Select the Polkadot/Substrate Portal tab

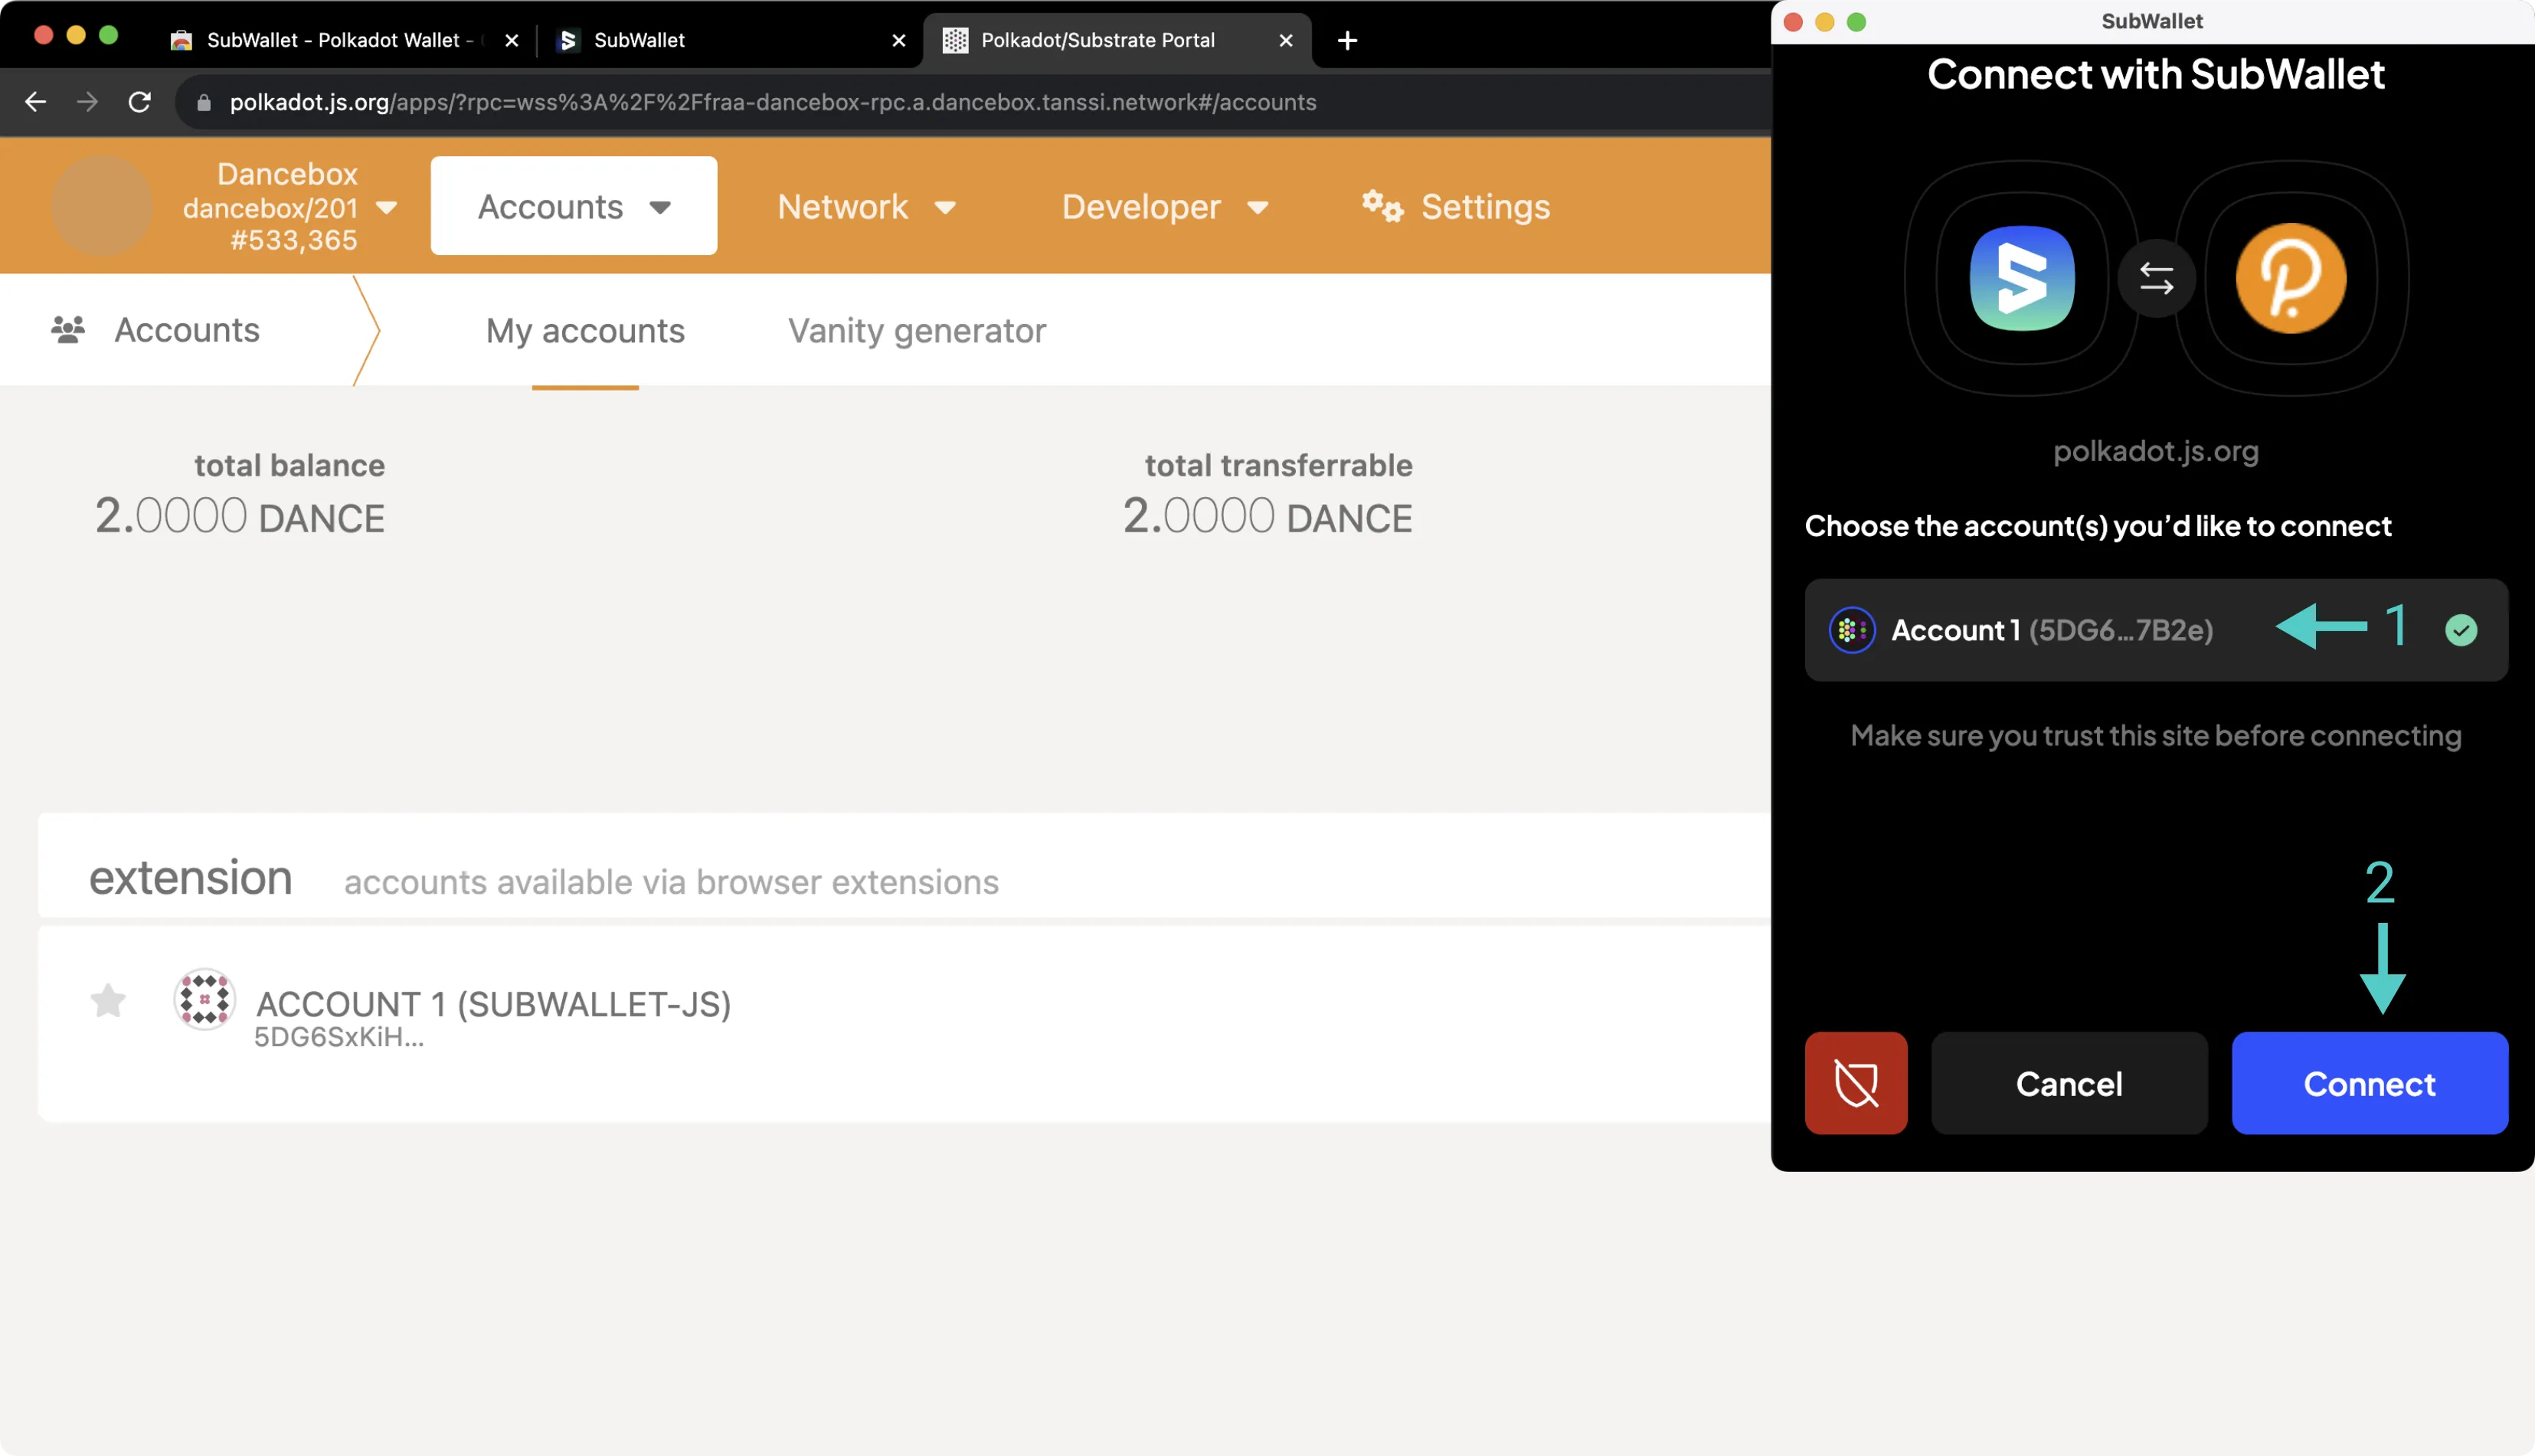1117,40
